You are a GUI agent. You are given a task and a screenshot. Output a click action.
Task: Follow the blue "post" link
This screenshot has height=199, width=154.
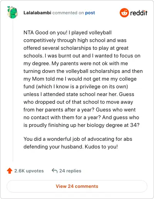[x=90, y=13]
